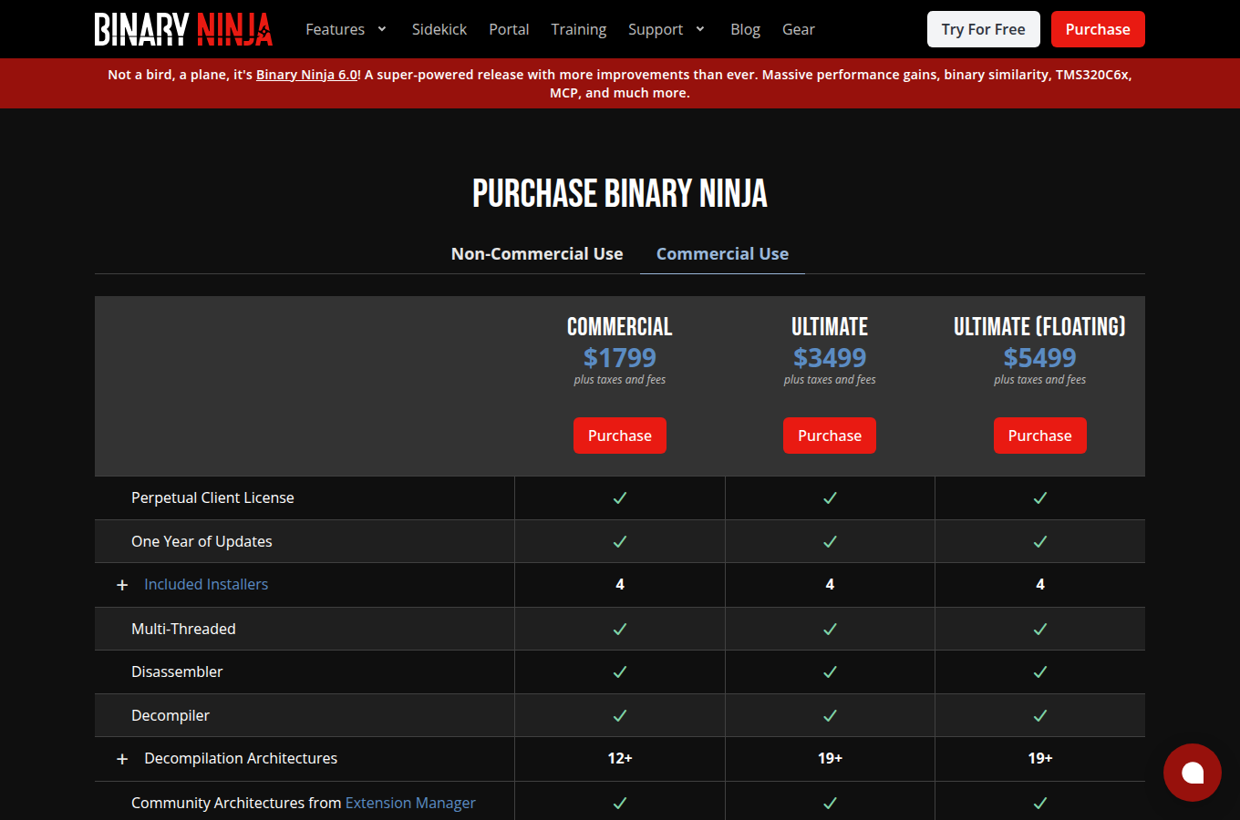This screenshot has height=820, width=1240.
Task: Click the $1799 price text
Action: click(620, 358)
